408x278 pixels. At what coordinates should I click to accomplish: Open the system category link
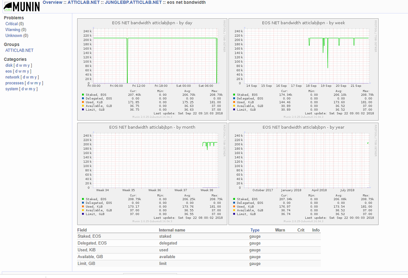click(x=12, y=89)
